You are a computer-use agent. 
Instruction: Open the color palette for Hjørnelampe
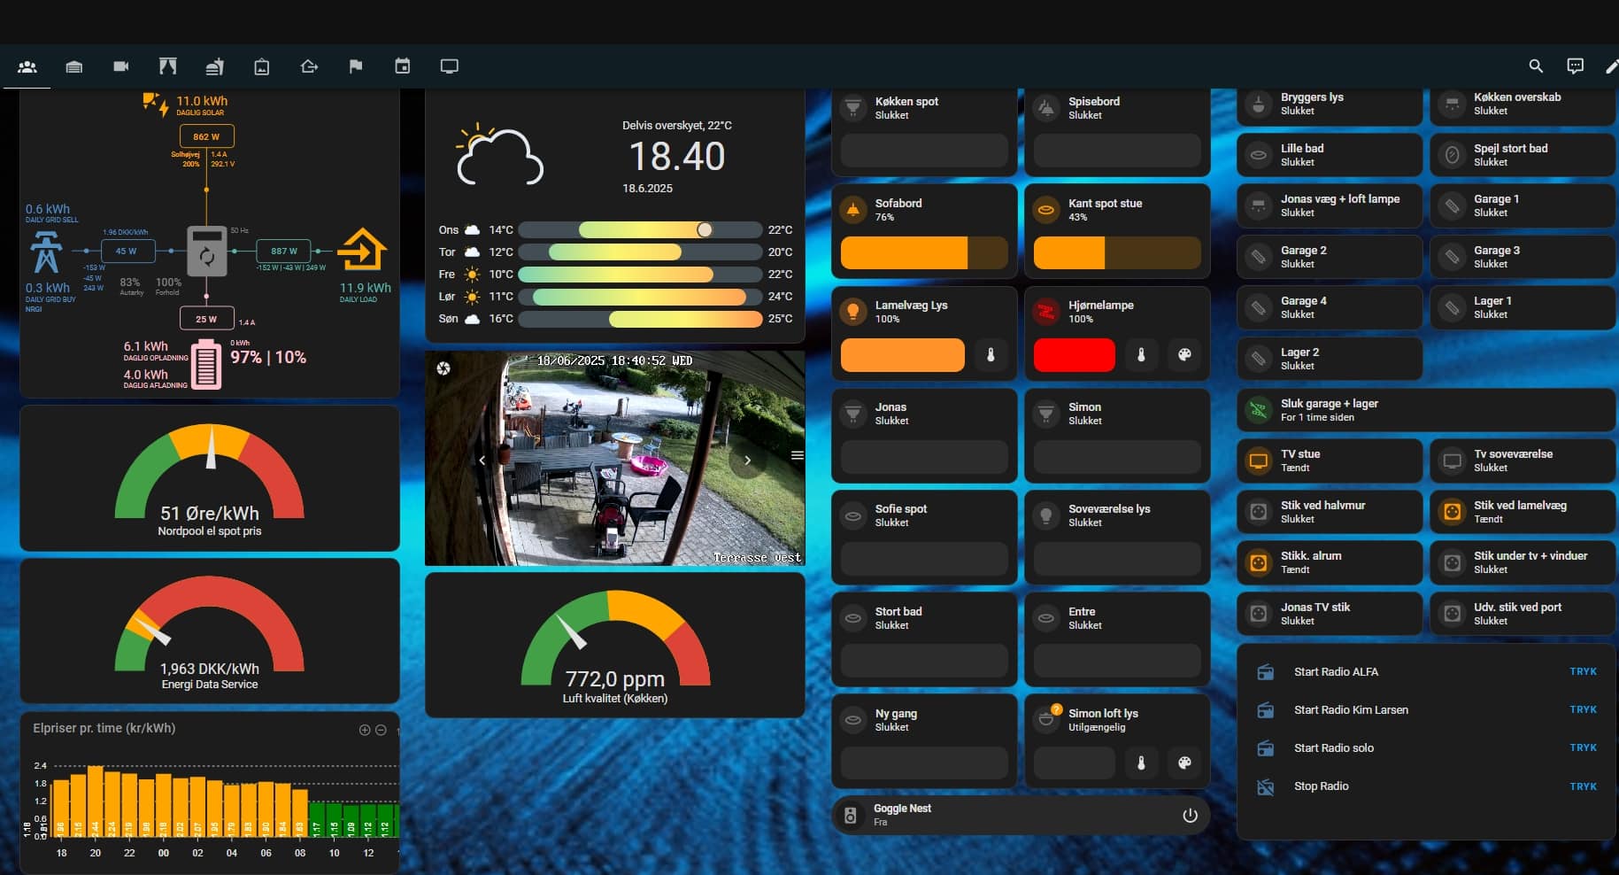1184,355
